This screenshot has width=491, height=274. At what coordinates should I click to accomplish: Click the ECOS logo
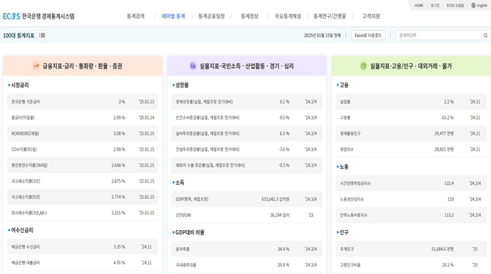[12, 17]
